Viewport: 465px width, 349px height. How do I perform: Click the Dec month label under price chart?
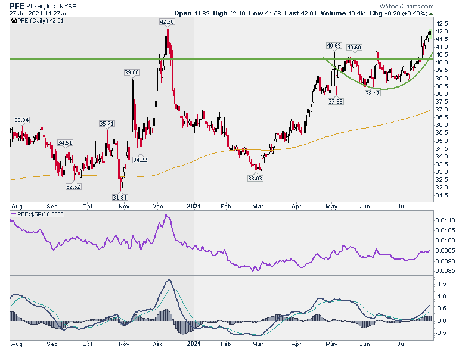pyautogui.click(x=157, y=207)
